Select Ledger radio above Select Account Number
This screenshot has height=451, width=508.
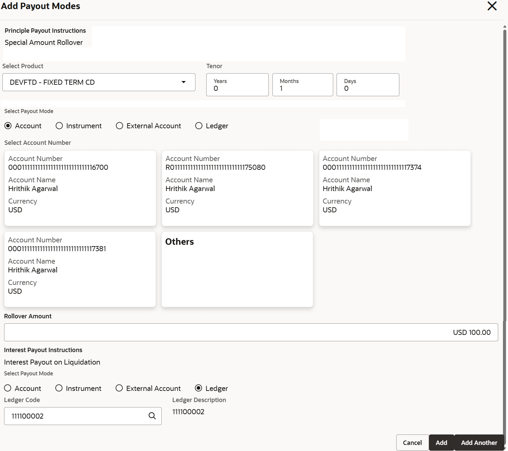click(x=199, y=126)
